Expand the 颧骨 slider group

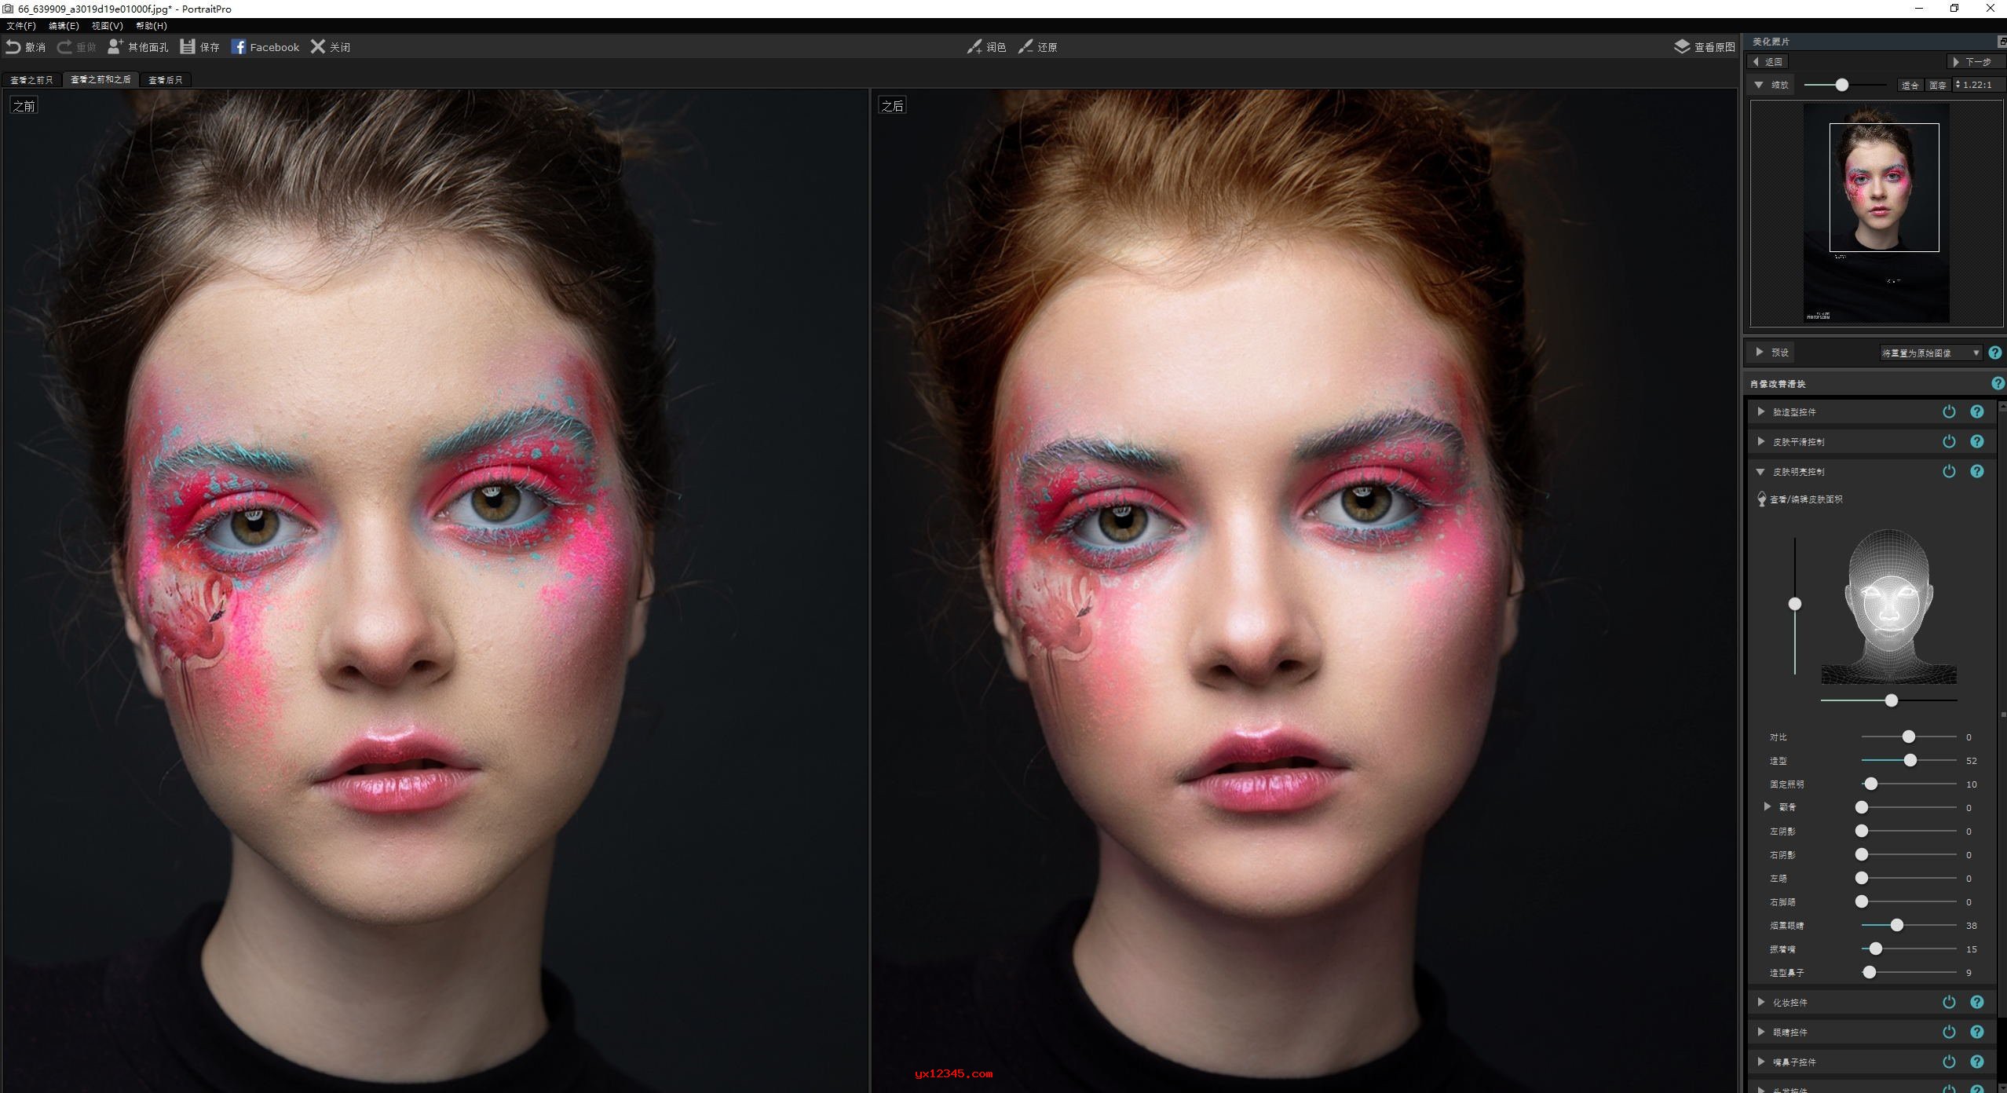coord(1766,806)
